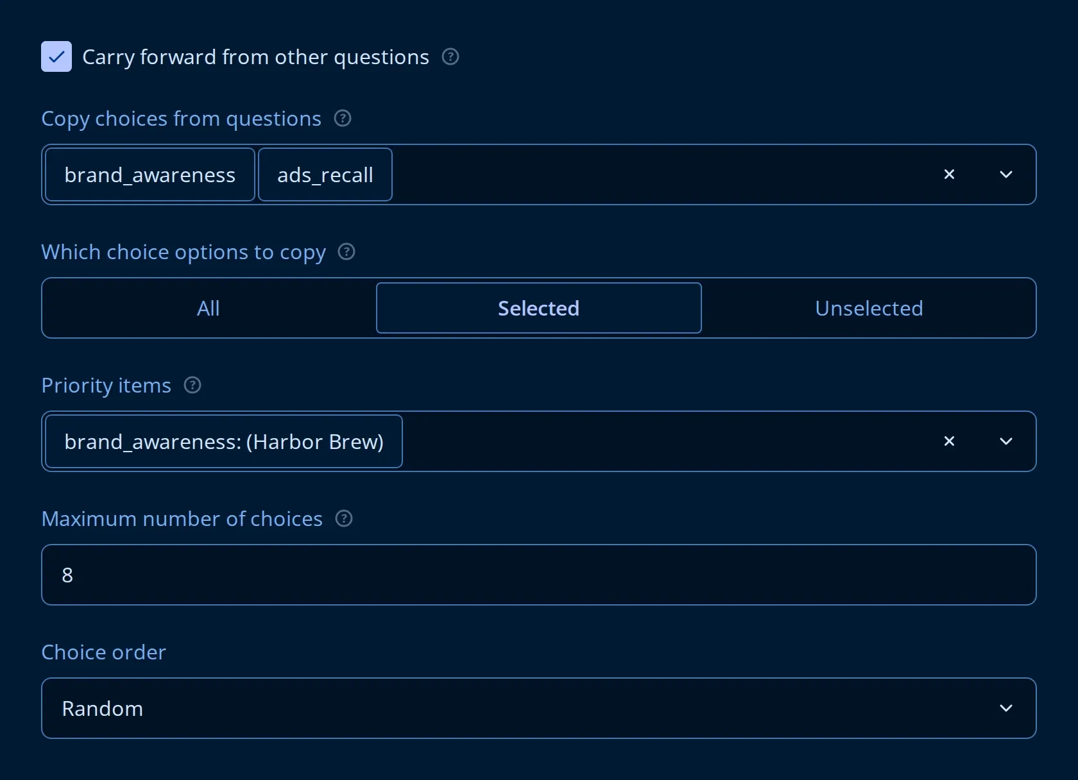Click the Carry forward from other questions label
Screen dimensions: 1078x780
255,57
